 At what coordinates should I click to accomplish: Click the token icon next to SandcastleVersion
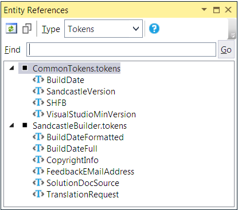[38, 91]
